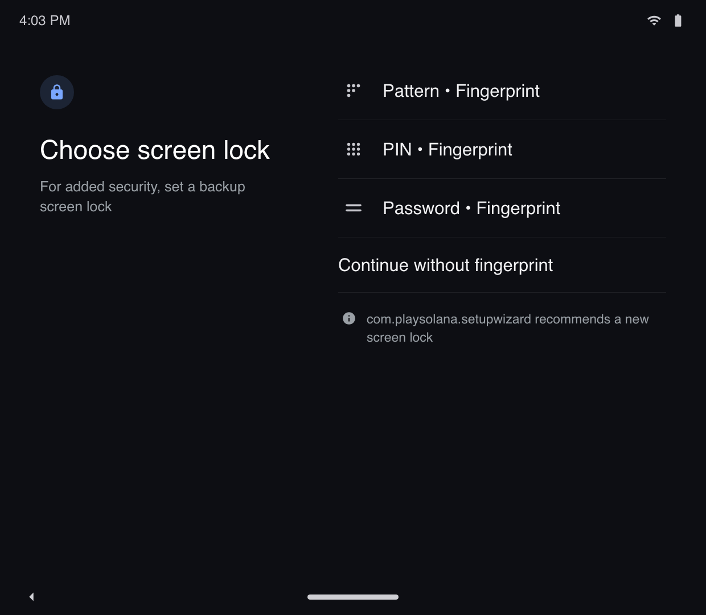Image resolution: width=706 pixels, height=615 pixels.
Task: Tap the Password two-line icon
Action: 353,208
